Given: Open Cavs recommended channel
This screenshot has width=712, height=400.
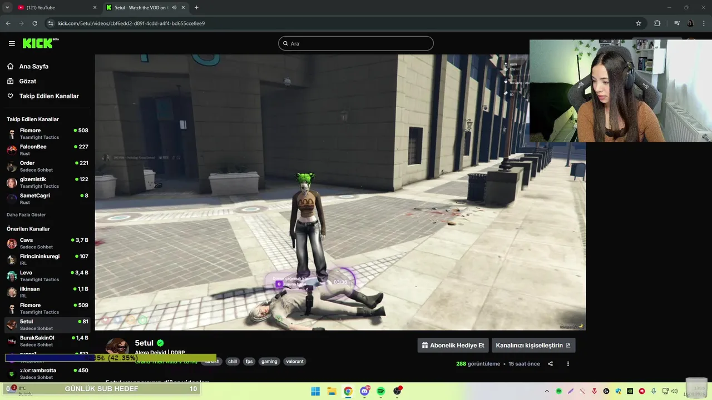Looking at the screenshot, I should point(47,243).
